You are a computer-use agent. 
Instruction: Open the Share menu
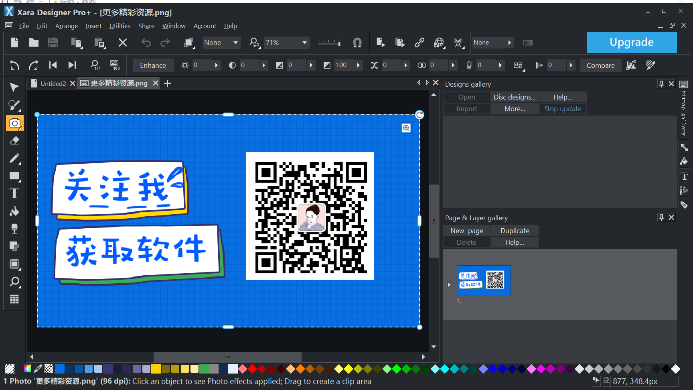pyautogui.click(x=146, y=26)
